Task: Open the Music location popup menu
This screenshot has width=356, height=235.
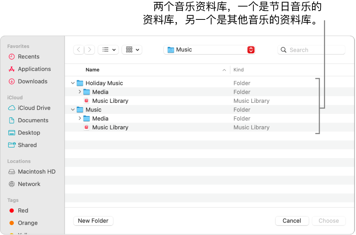Action: (209, 50)
